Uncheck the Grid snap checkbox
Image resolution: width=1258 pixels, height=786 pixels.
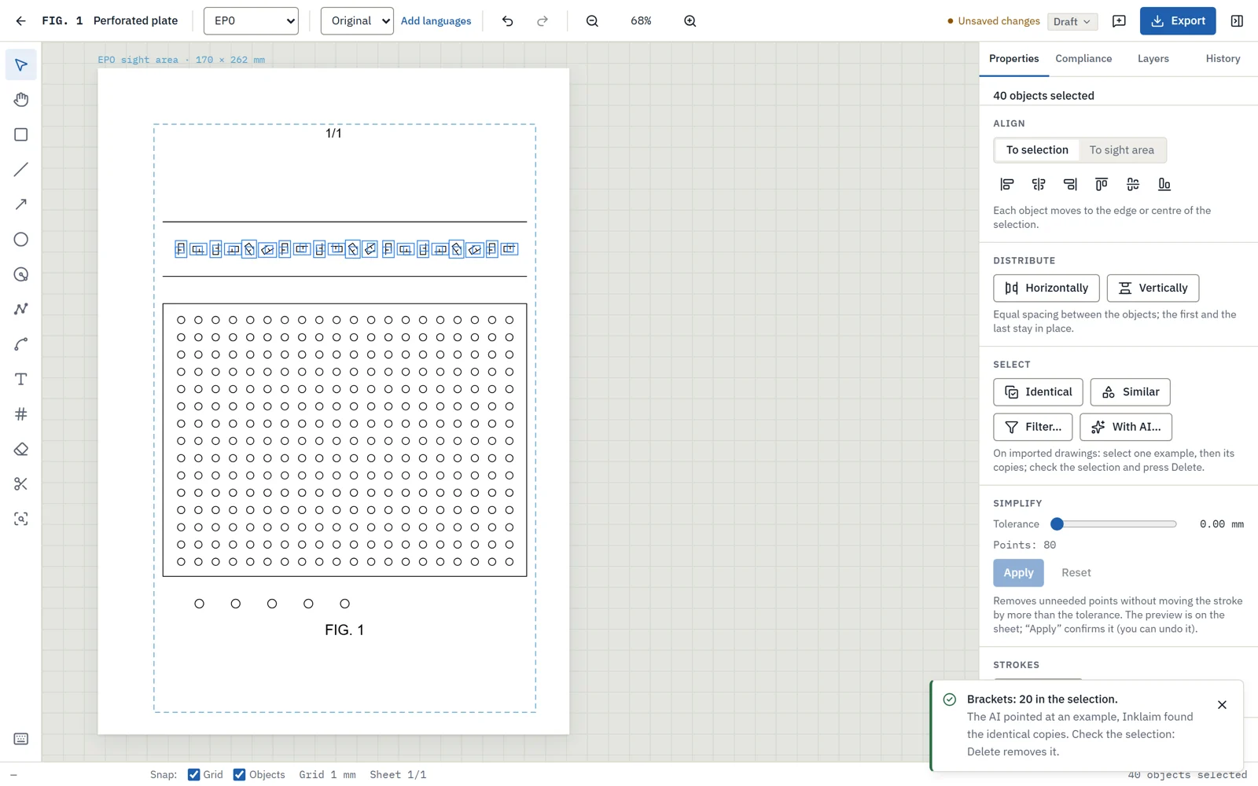[193, 774]
